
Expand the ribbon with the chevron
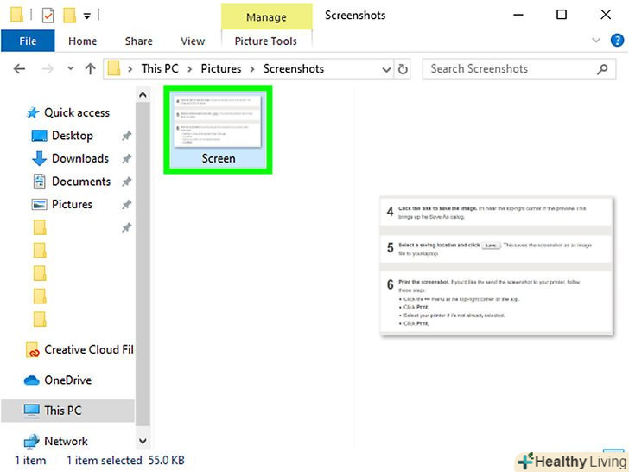pyautogui.click(x=596, y=40)
